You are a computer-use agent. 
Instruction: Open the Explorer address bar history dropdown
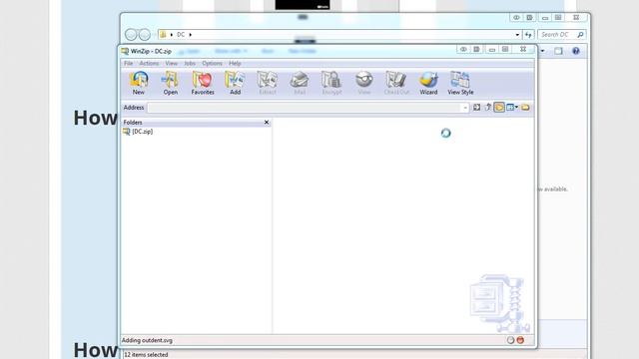click(x=517, y=35)
